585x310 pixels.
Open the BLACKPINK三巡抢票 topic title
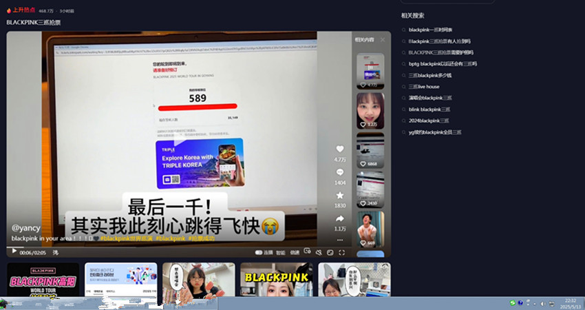[34, 23]
